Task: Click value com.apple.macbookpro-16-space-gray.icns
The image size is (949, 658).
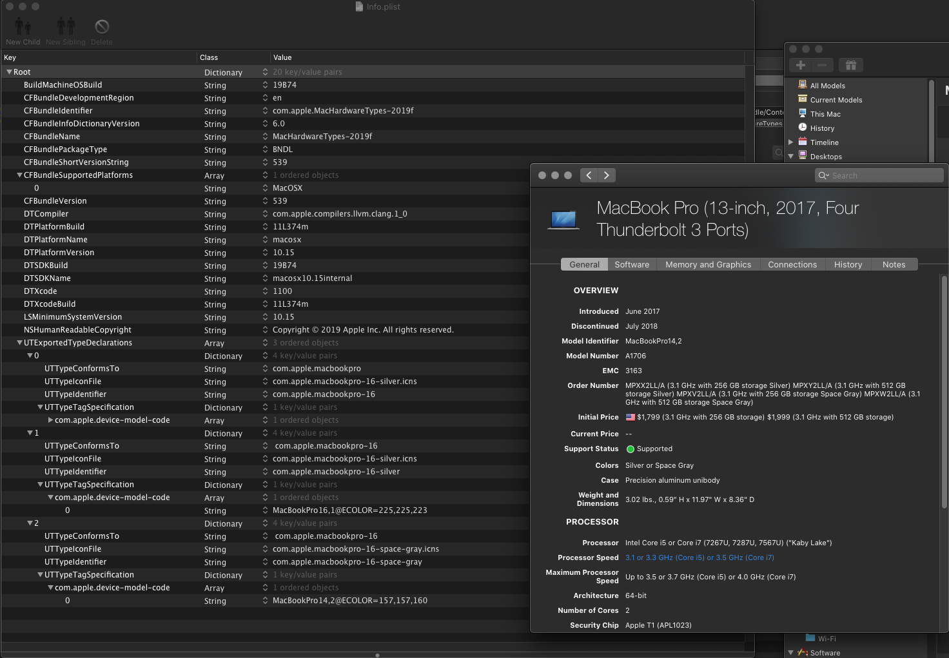Action: click(x=356, y=549)
